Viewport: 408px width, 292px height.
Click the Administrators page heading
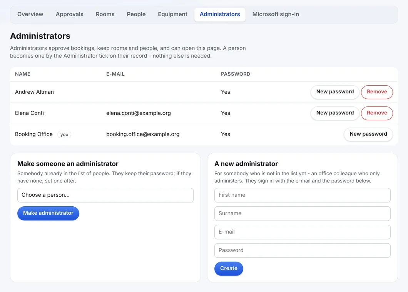(x=40, y=36)
